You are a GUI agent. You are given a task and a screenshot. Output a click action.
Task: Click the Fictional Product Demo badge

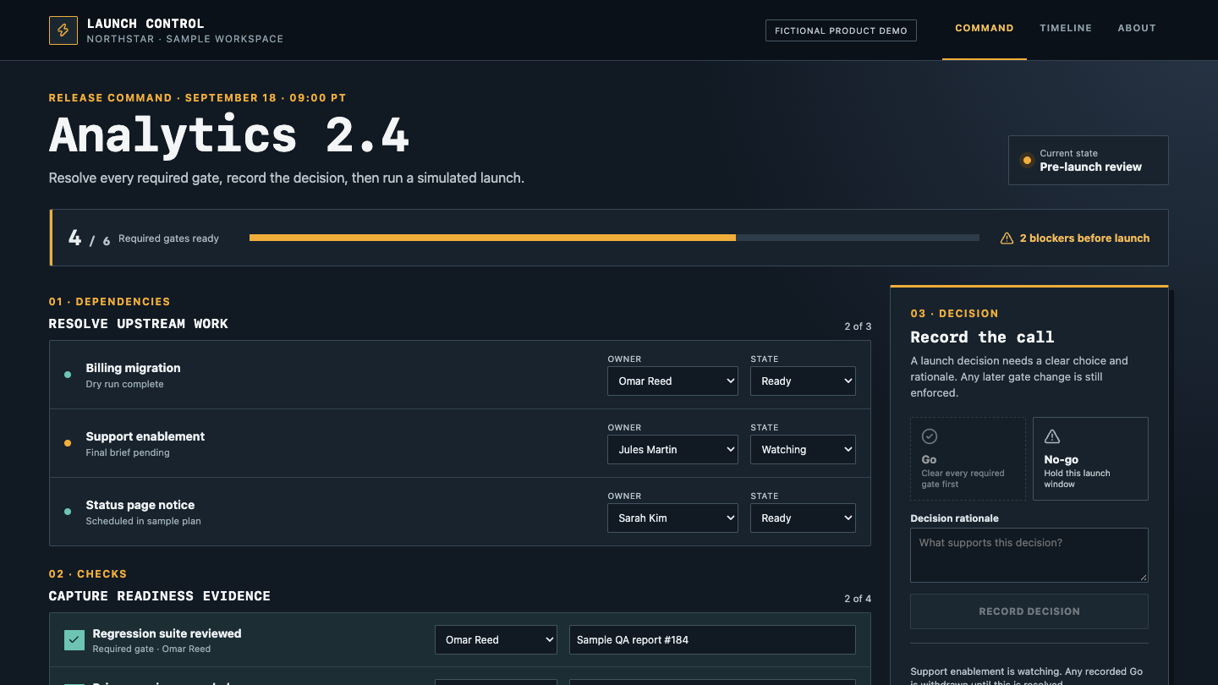coord(841,30)
